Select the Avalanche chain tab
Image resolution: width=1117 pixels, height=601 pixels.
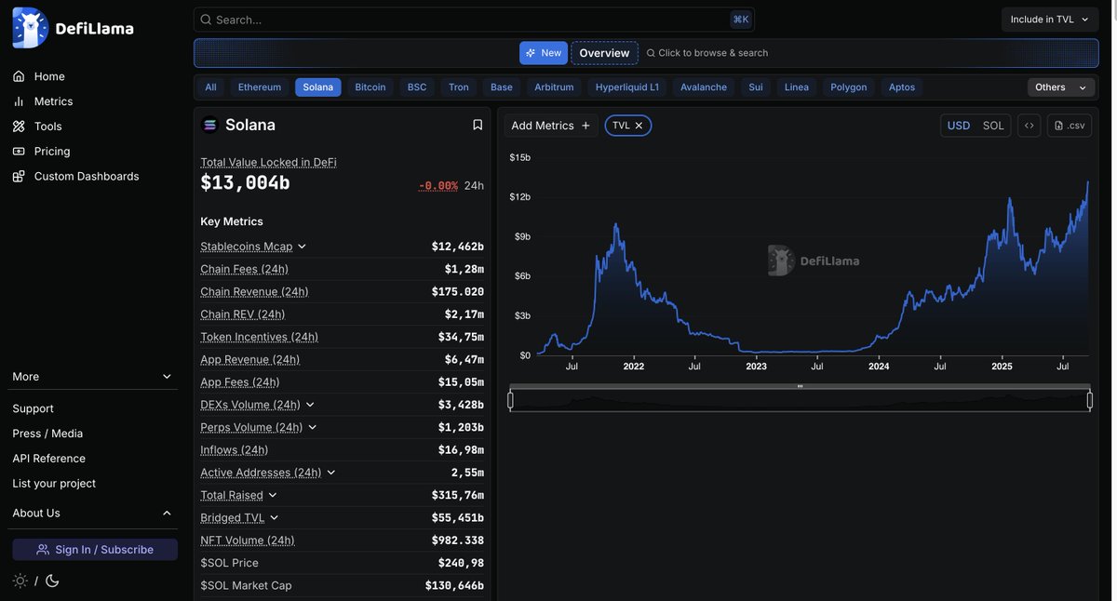704,87
